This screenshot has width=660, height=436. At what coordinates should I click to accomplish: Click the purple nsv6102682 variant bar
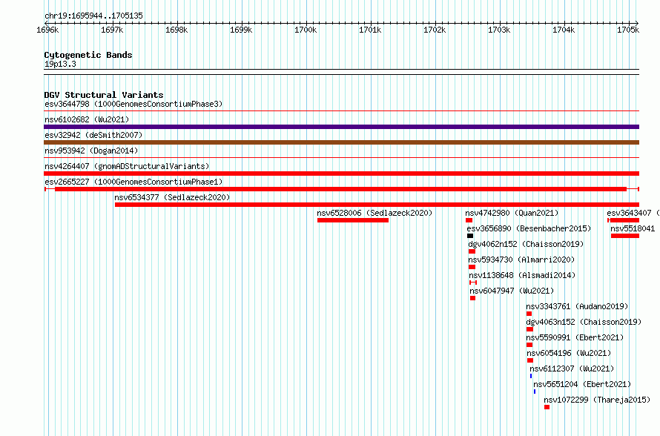(341, 127)
